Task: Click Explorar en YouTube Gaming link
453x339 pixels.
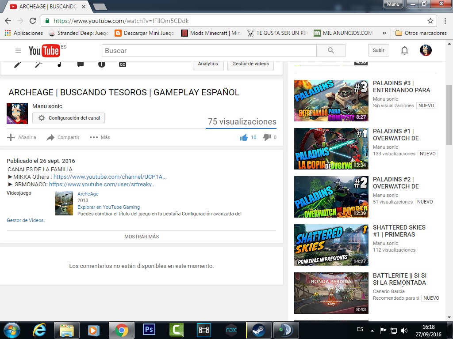Action: (x=108, y=207)
